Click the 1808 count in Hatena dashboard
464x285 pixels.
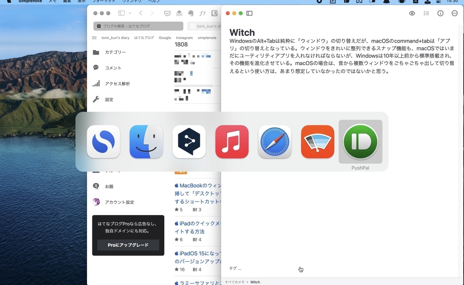181,44
